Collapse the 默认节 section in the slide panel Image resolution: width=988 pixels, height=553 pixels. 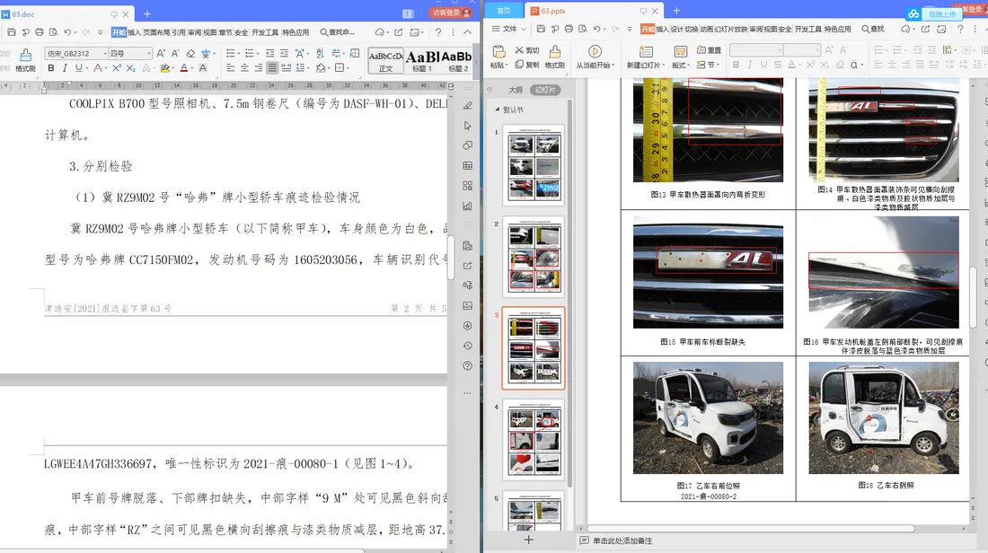498,110
